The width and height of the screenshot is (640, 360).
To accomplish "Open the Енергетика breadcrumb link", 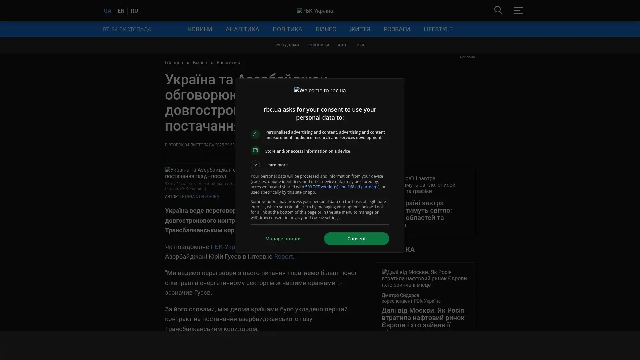I will coord(229,63).
